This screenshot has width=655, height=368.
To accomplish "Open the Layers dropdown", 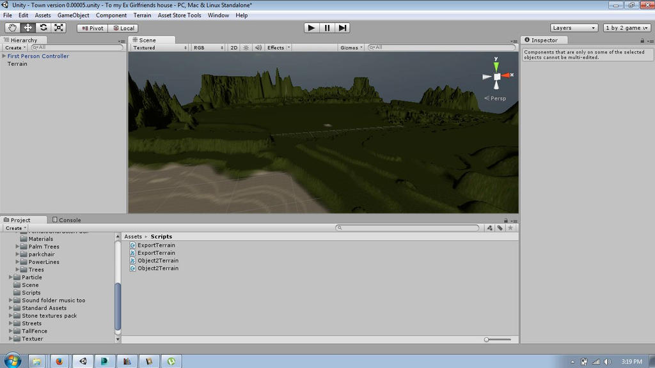I will click(x=574, y=28).
